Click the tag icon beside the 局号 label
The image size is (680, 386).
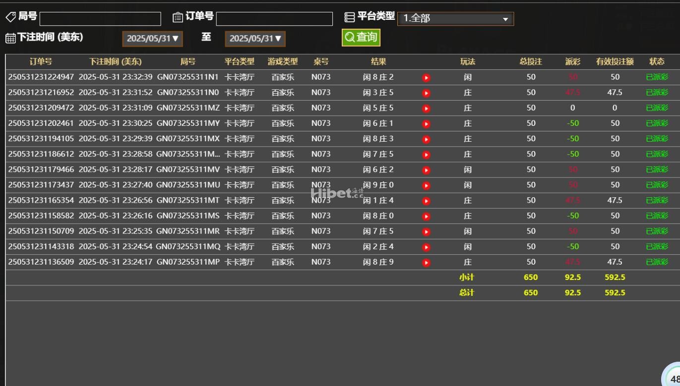pyautogui.click(x=10, y=16)
